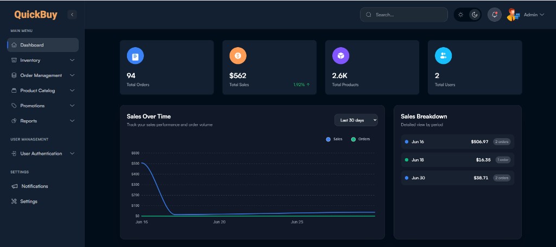Switch to light mode sun toggle

click(460, 15)
